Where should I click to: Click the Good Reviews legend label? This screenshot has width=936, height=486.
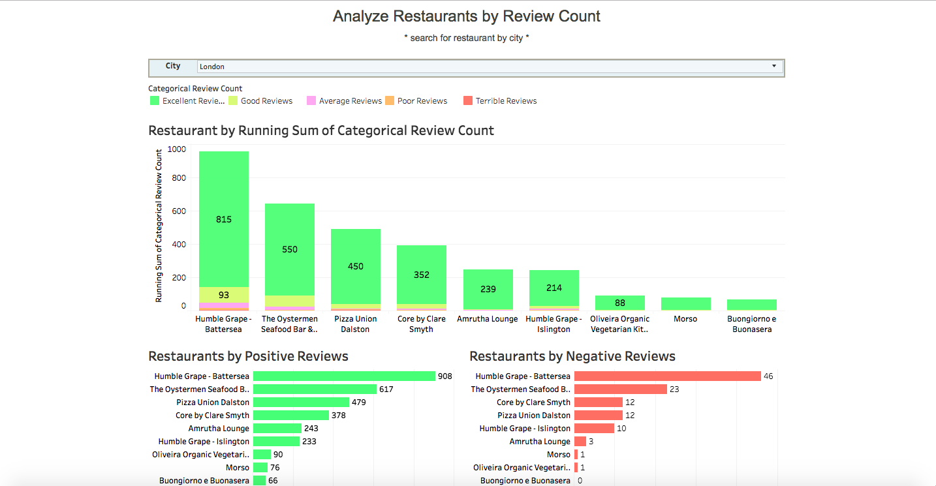(x=266, y=101)
